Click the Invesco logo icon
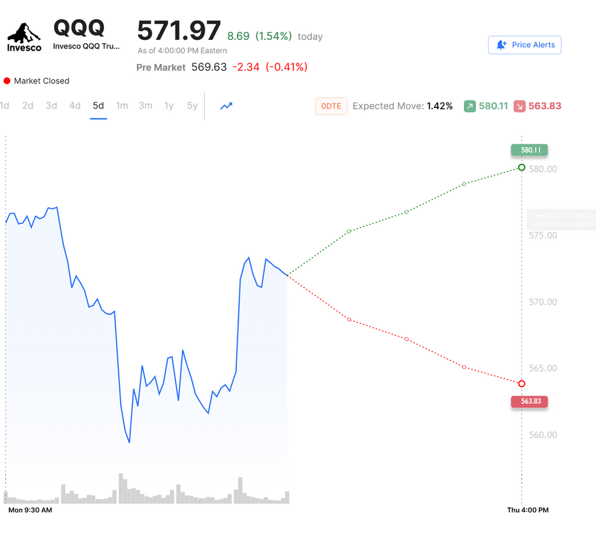The image size is (596, 533). (24, 37)
